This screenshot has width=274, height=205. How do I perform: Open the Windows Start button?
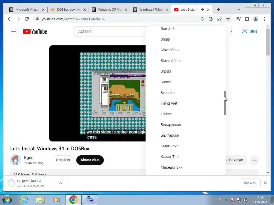coord(7,200)
